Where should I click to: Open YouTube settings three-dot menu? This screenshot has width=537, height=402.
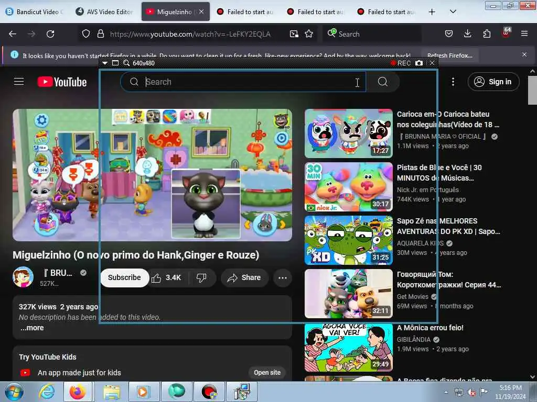(x=453, y=82)
